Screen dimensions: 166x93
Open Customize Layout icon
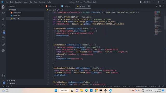[149, 2]
